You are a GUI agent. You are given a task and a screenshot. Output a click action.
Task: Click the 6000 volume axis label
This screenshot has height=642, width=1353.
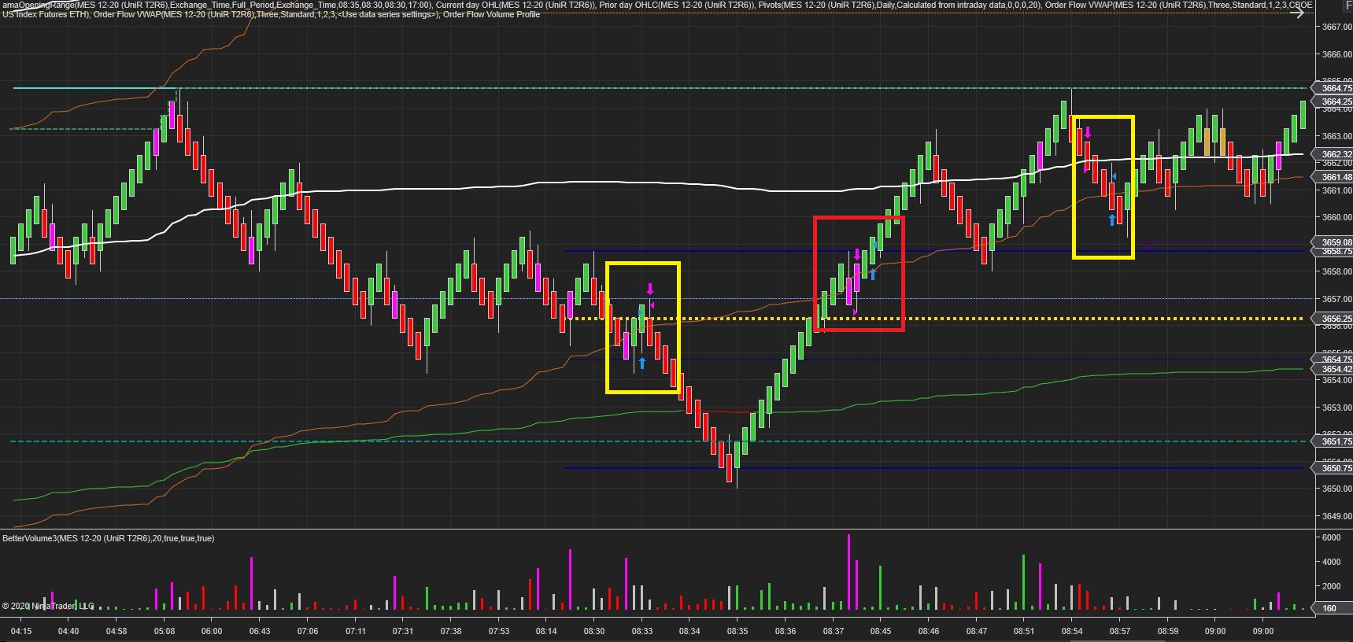click(1331, 537)
